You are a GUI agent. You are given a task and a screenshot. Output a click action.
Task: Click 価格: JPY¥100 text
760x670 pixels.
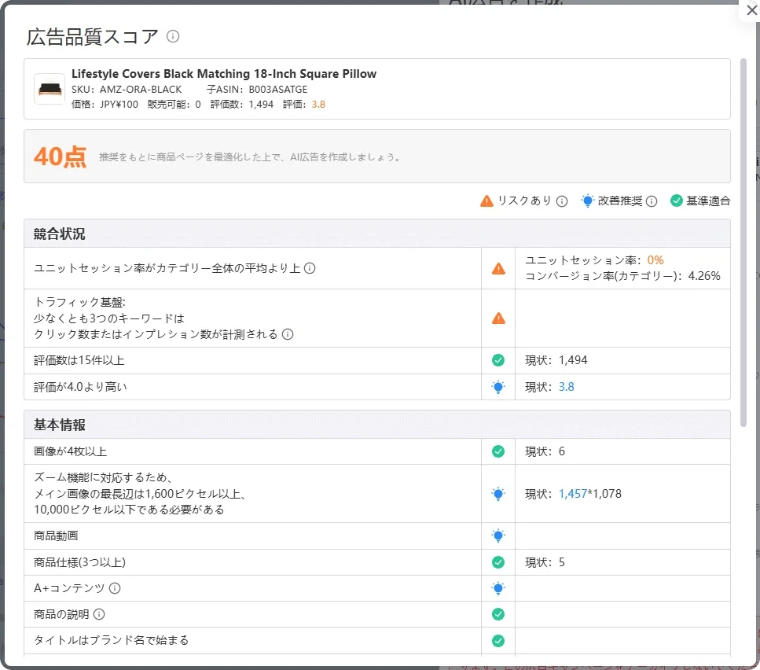(x=105, y=105)
